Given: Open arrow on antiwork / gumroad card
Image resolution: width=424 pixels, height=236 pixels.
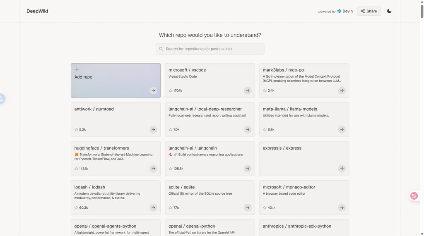Looking at the screenshot, I should (x=153, y=130).
